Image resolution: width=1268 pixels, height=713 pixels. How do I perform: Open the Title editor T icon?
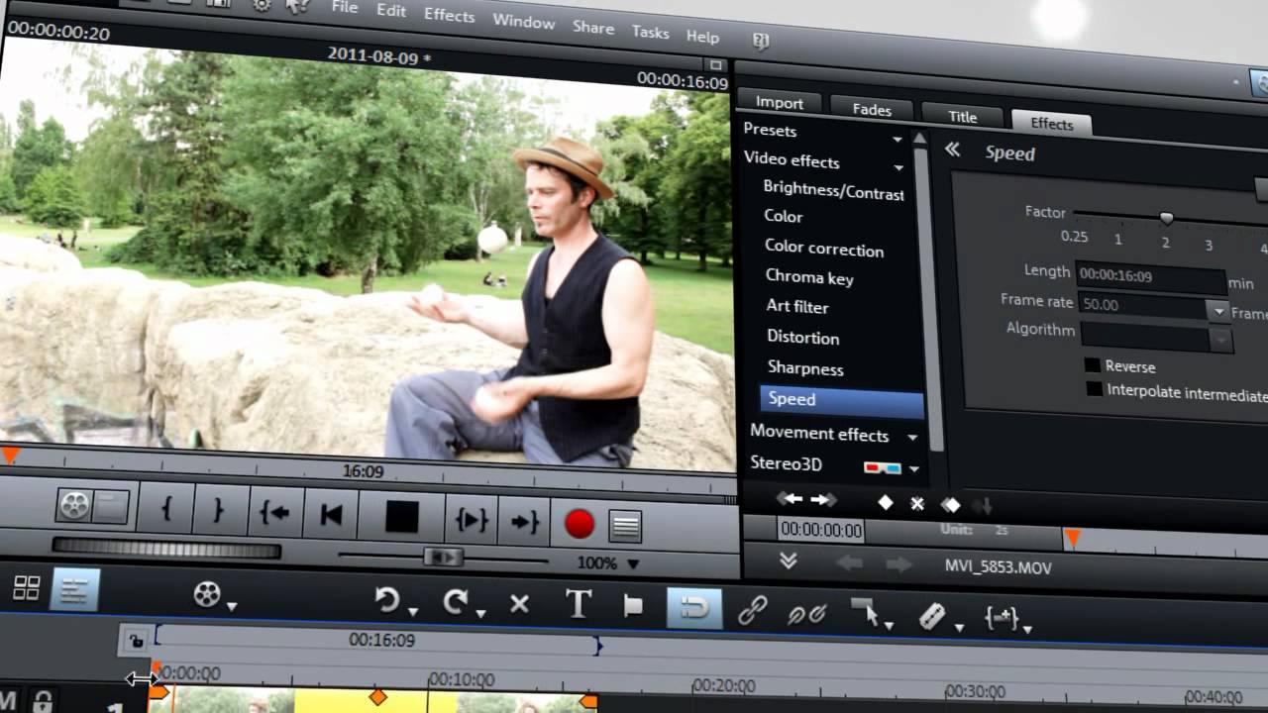click(578, 604)
